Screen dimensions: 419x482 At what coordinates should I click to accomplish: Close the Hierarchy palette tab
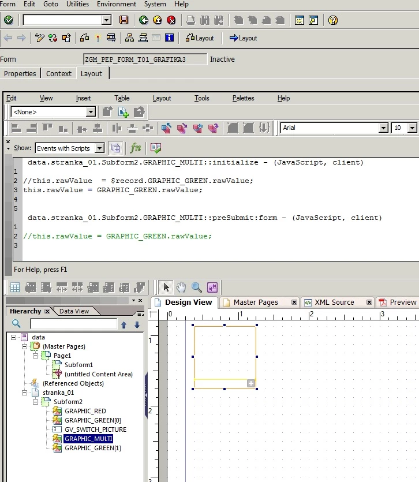47,311
